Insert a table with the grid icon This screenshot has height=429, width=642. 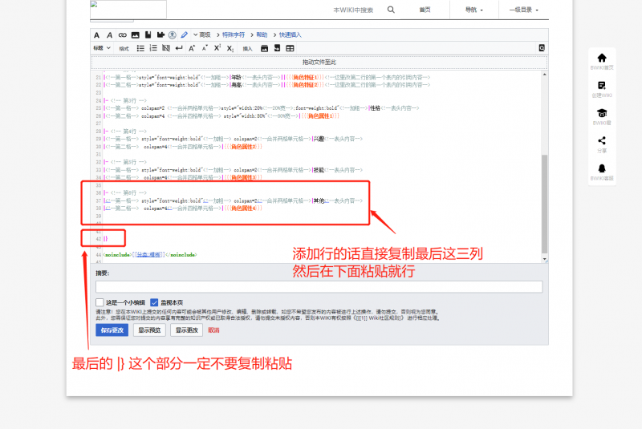coord(290,48)
